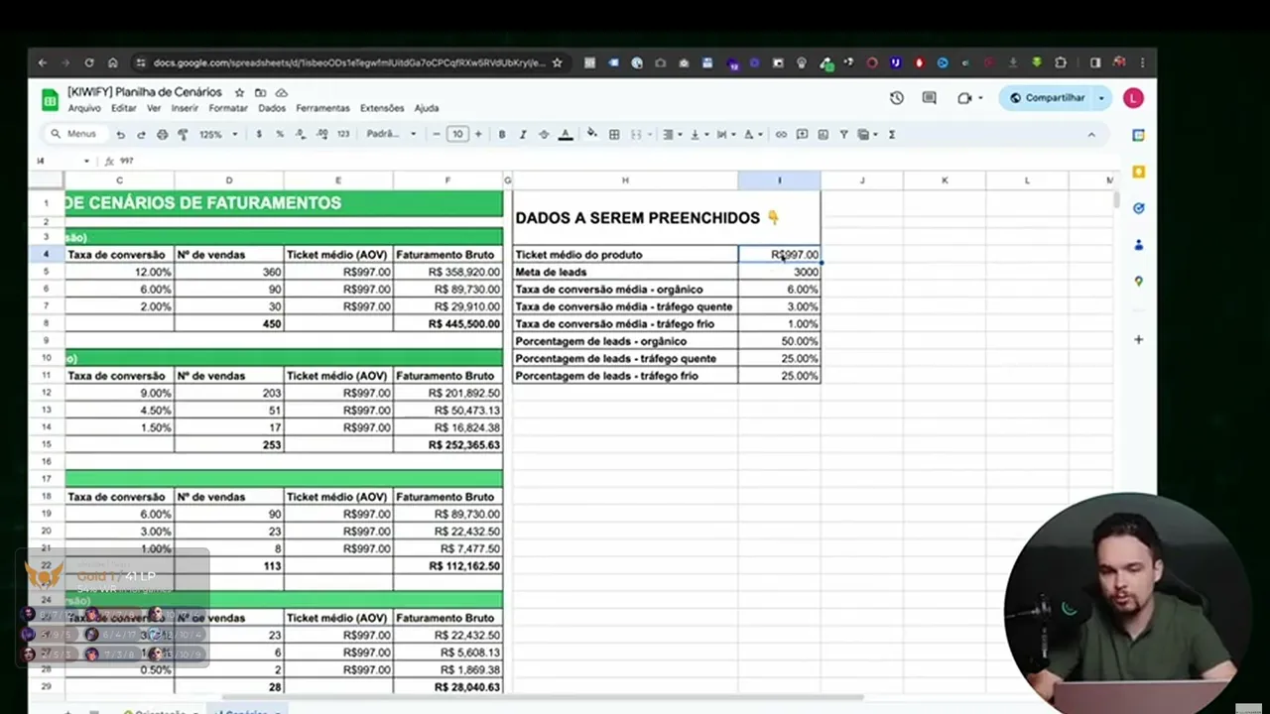Open version history clock icon
Screen dimensions: 1270x714
point(897,98)
